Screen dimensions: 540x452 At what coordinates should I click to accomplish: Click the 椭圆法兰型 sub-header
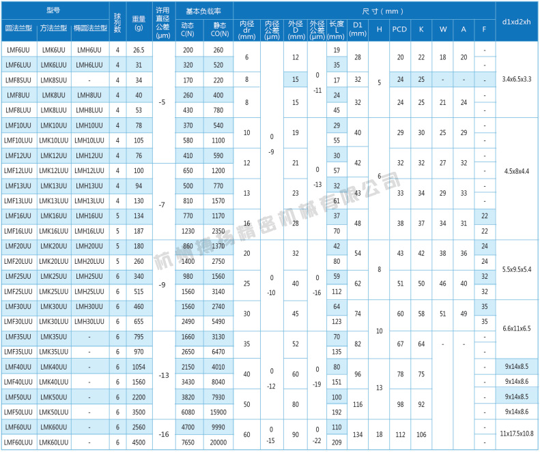point(89,28)
